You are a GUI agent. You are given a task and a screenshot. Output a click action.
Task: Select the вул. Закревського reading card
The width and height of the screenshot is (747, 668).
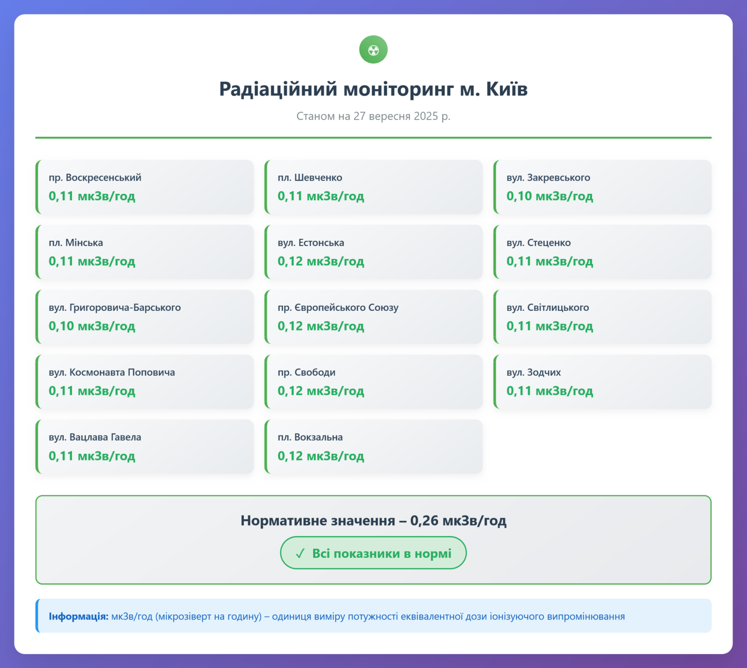(x=602, y=187)
